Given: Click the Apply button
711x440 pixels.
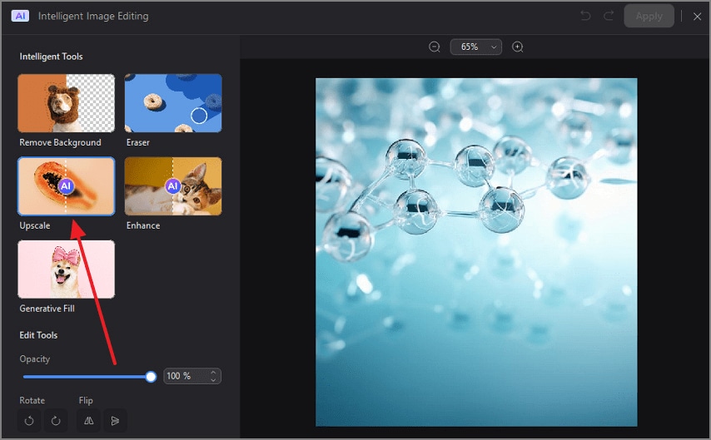Looking at the screenshot, I should tap(649, 16).
